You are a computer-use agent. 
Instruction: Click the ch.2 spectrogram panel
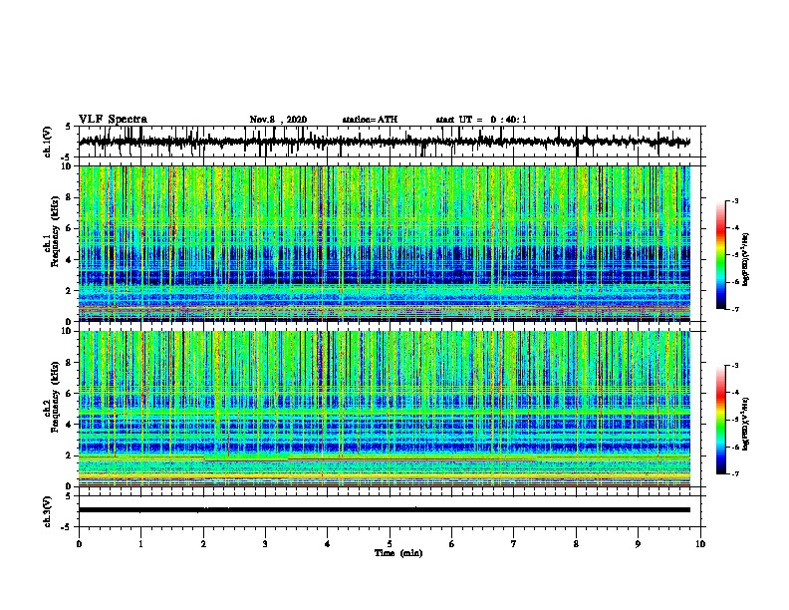click(385, 409)
